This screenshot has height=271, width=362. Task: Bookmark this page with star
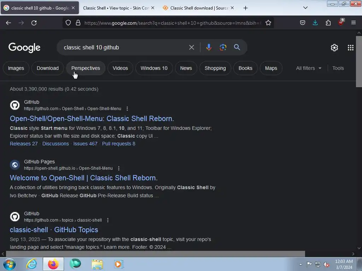pos(268,23)
